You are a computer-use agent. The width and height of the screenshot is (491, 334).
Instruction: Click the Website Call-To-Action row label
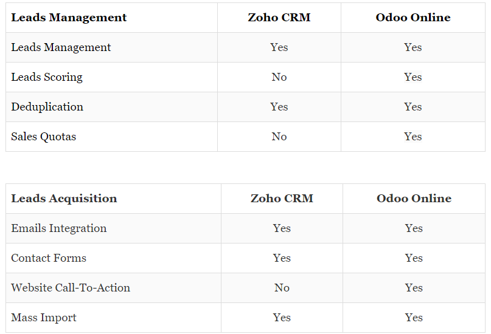(x=71, y=288)
